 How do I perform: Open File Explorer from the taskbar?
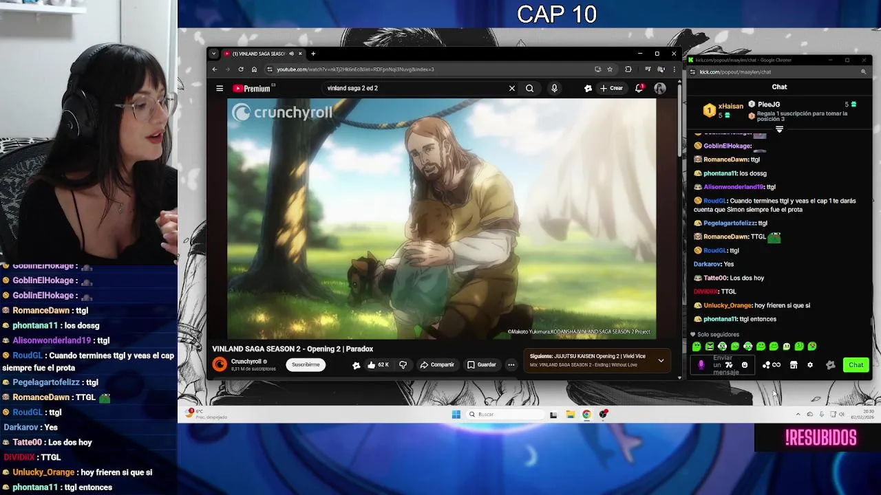pos(571,414)
